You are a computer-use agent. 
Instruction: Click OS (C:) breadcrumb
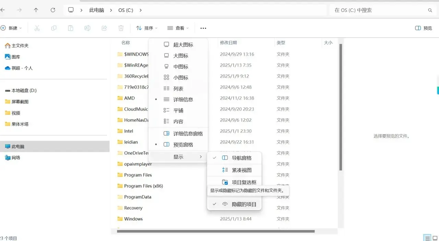tap(126, 10)
